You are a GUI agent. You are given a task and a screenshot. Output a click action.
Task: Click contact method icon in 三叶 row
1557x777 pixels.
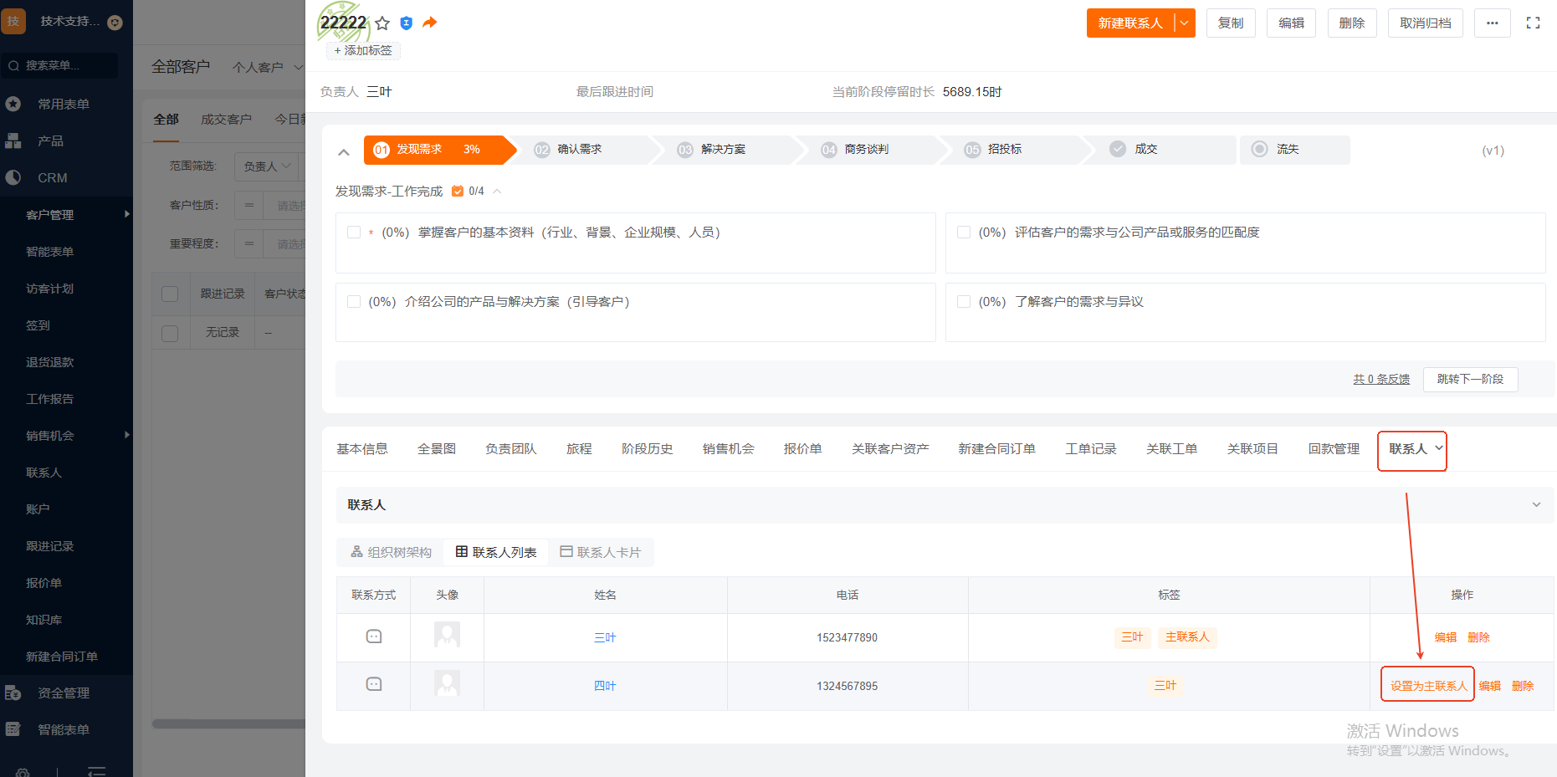pyautogui.click(x=374, y=636)
